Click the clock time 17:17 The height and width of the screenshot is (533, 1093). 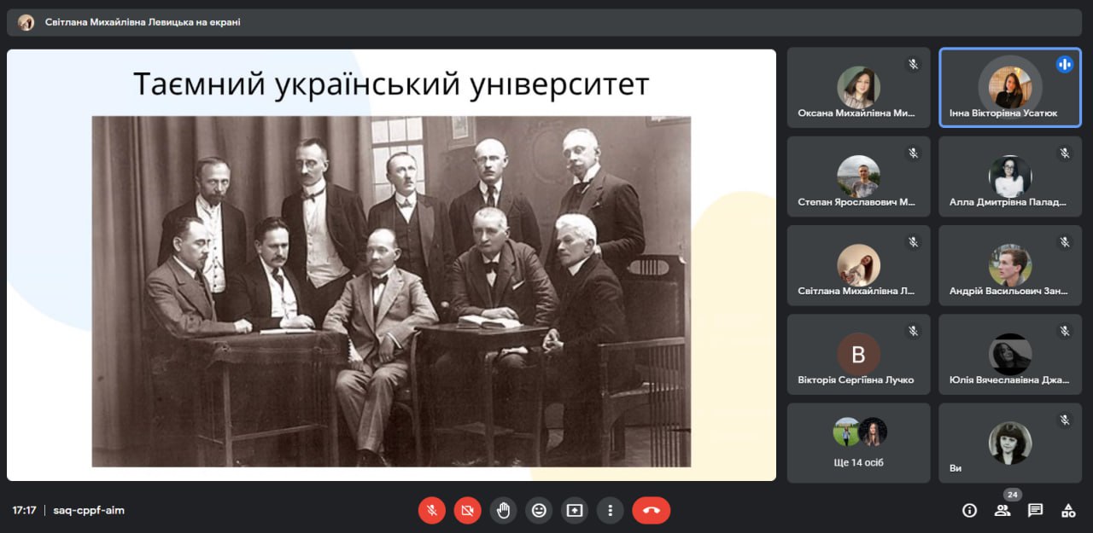(x=24, y=510)
